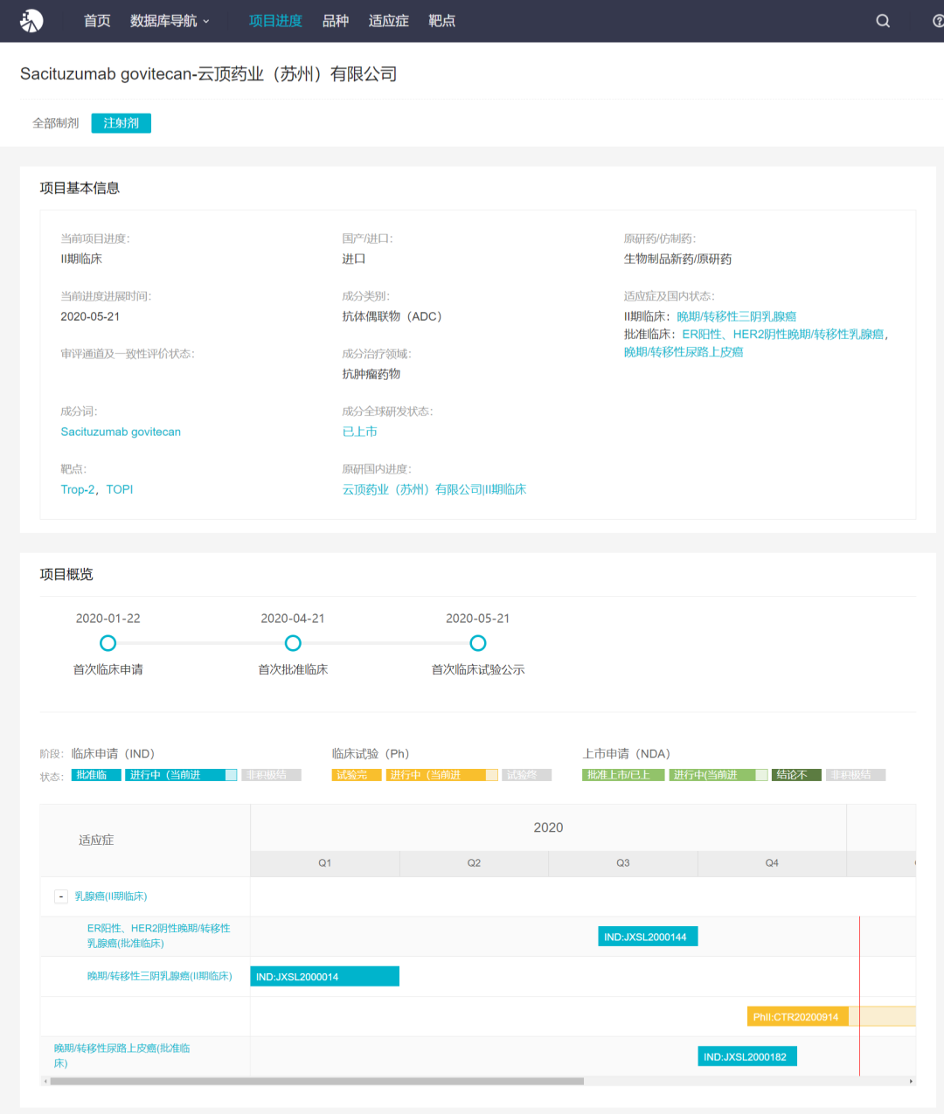Open ER阳性、HER2阴性晚期/转移性乳腺癌 link in basic info
This screenshot has height=1114, width=944.
tap(783, 334)
